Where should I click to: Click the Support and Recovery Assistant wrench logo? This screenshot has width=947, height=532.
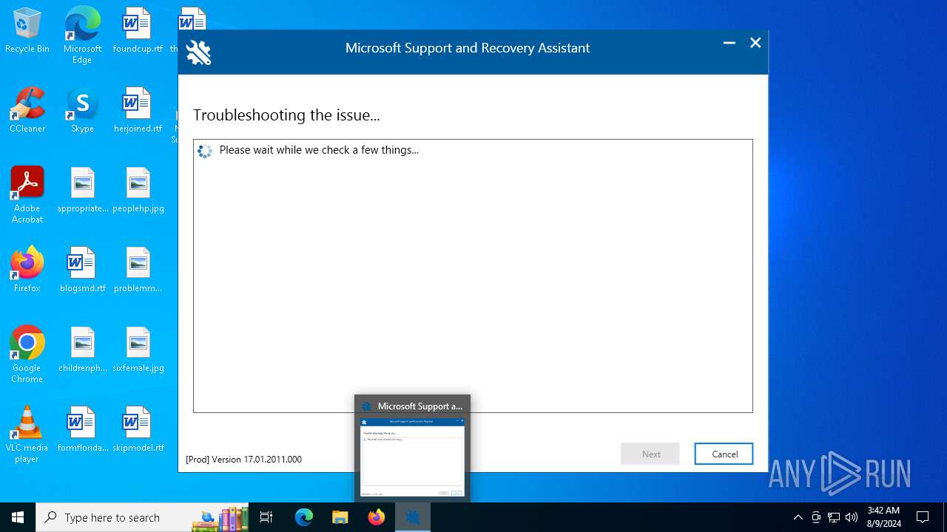pos(198,52)
